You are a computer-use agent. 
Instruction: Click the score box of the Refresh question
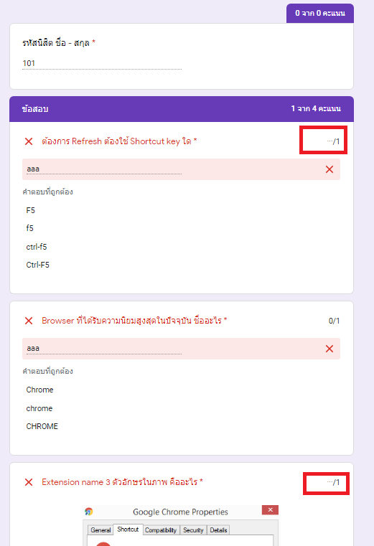click(x=323, y=140)
